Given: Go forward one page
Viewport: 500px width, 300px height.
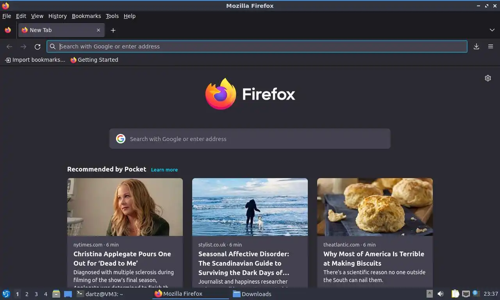Looking at the screenshot, I should pyautogui.click(x=23, y=46).
